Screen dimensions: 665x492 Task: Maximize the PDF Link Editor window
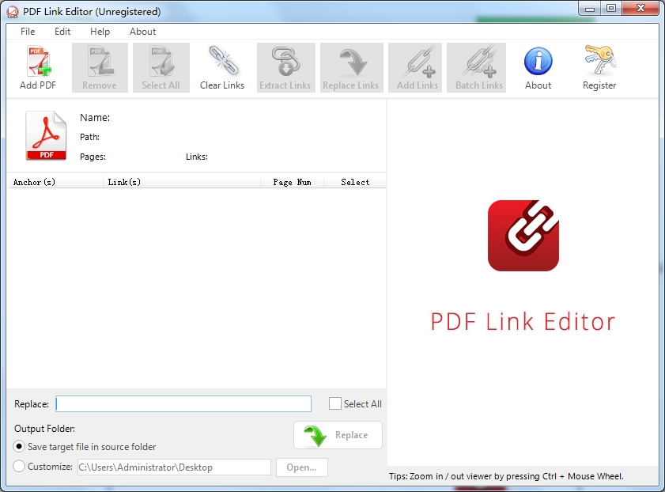(x=611, y=9)
